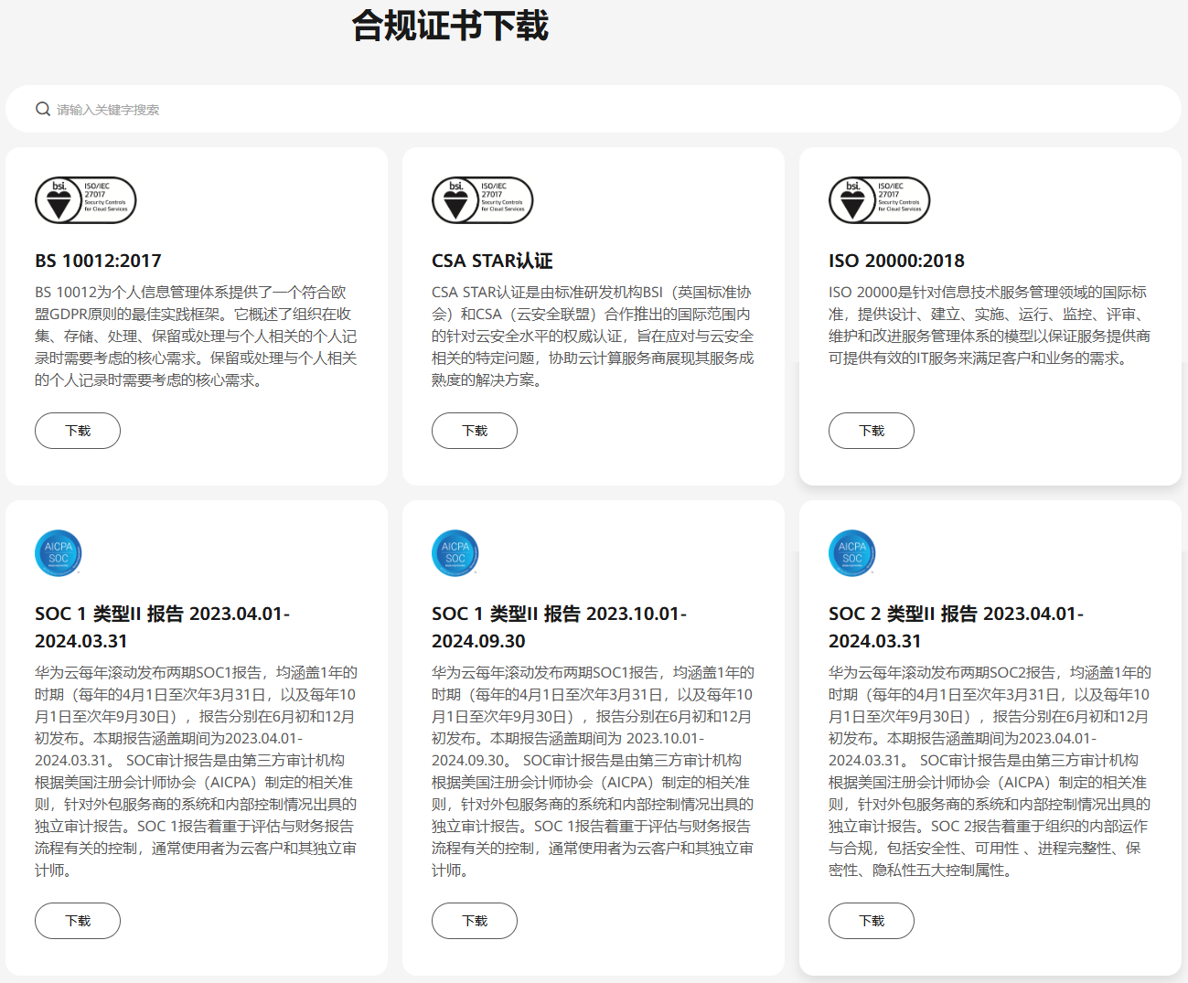Download the BS 10012:2017 certificate
Screen dimensions: 1188x983
[78, 431]
